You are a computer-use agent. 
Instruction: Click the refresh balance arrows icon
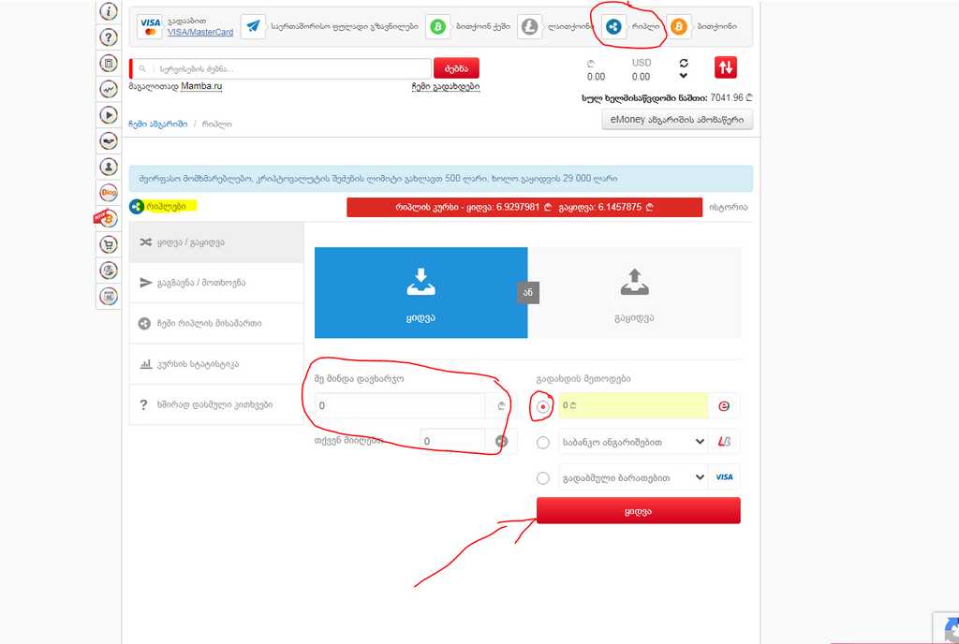pos(683,63)
